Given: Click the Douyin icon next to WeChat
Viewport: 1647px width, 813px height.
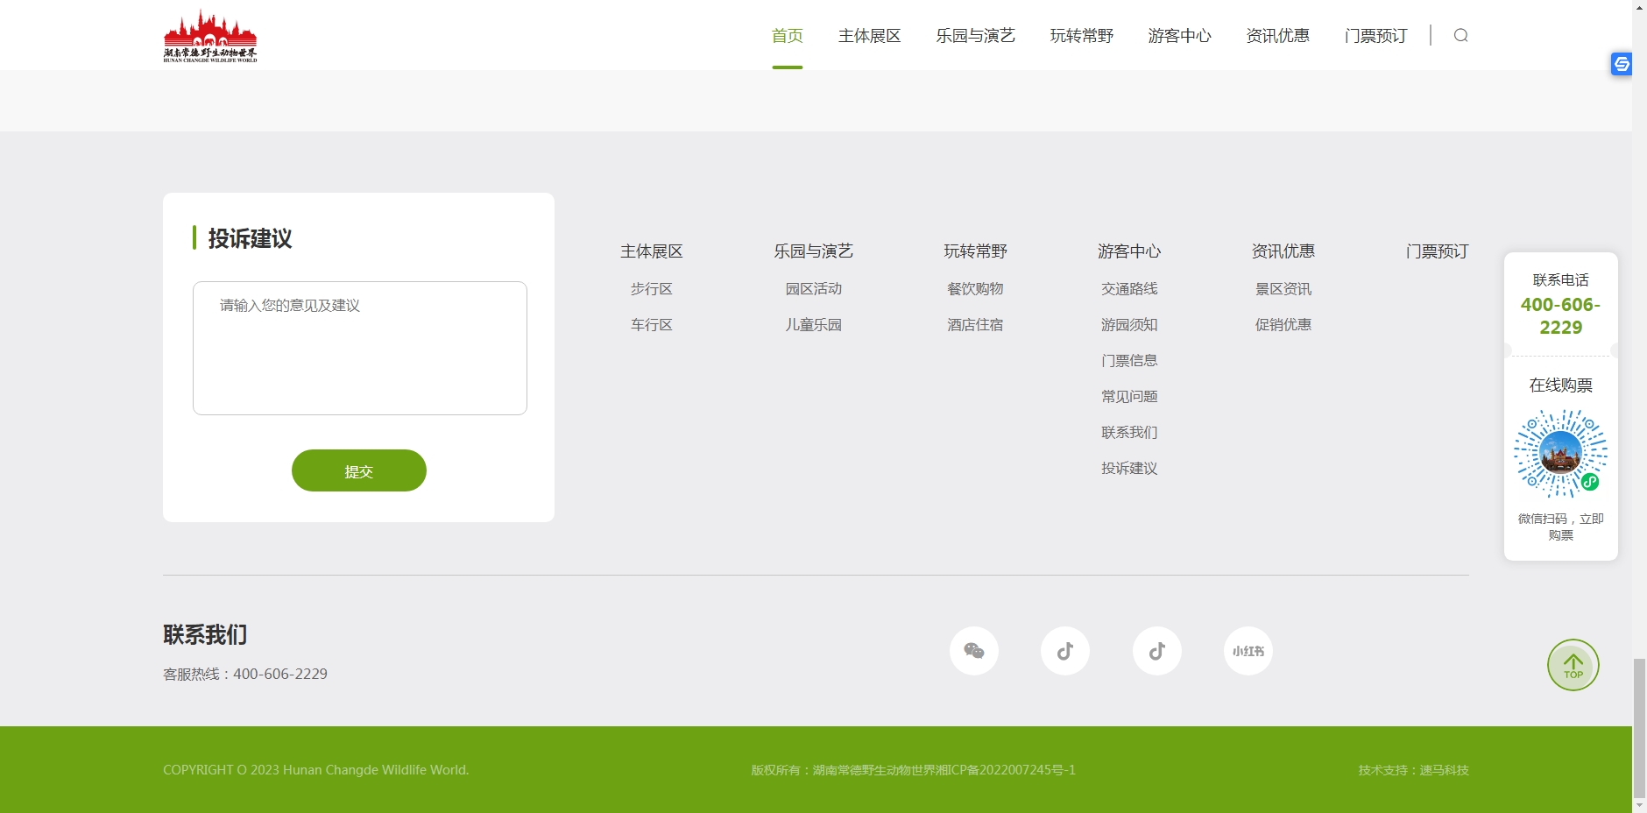Looking at the screenshot, I should 1064,651.
